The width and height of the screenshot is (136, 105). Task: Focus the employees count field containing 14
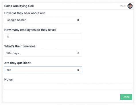click(43, 37)
